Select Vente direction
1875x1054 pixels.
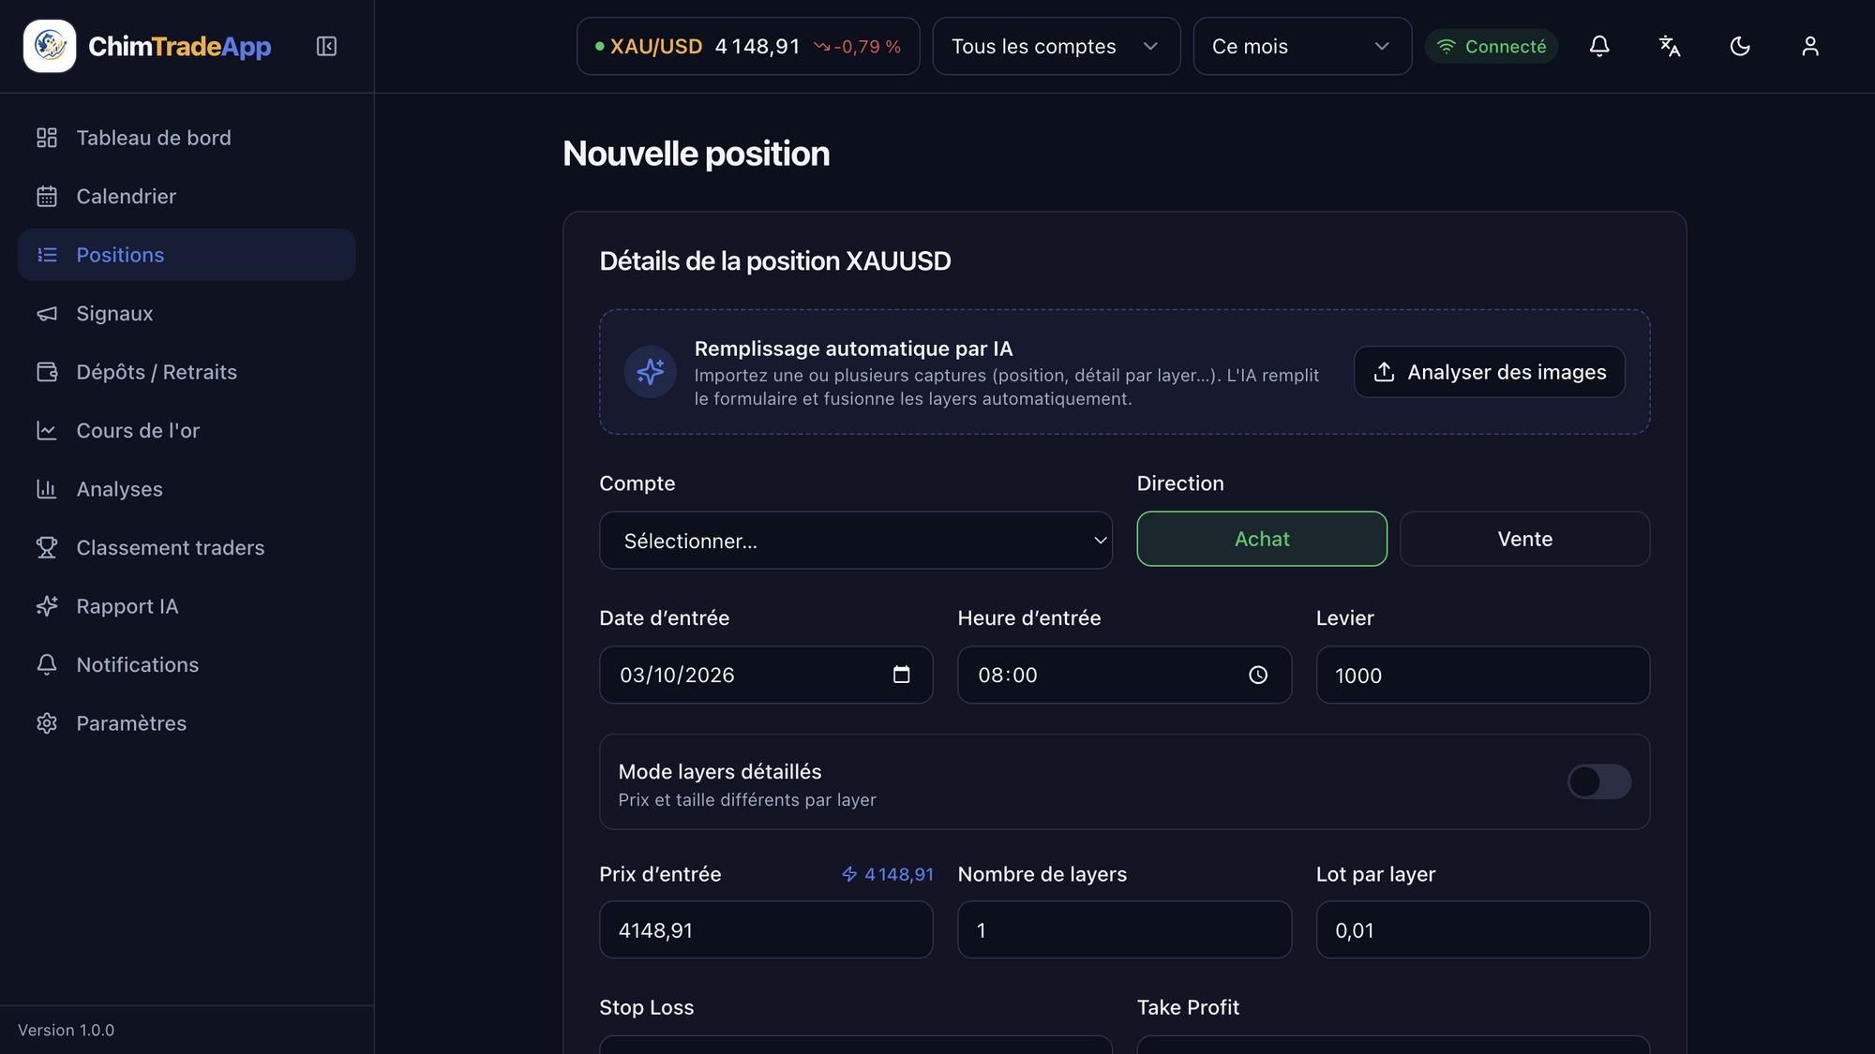pos(1525,539)
